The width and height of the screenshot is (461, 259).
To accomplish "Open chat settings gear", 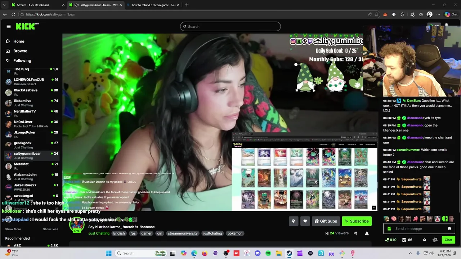I will (424, 240).
